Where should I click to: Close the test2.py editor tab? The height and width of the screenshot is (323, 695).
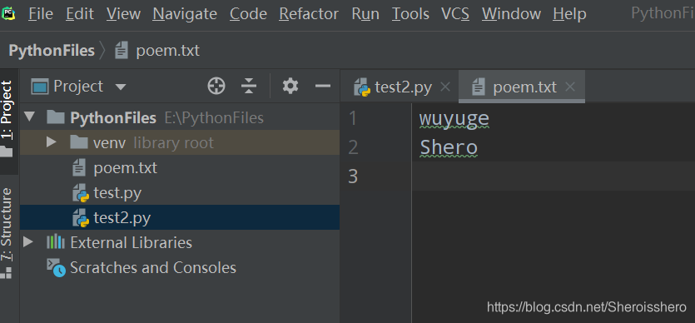click(445, 87)
